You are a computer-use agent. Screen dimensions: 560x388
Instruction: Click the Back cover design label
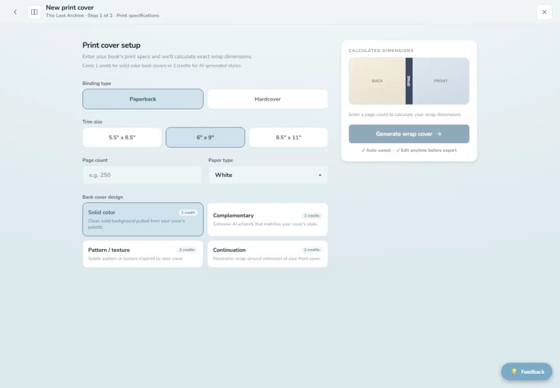(103, 197)
